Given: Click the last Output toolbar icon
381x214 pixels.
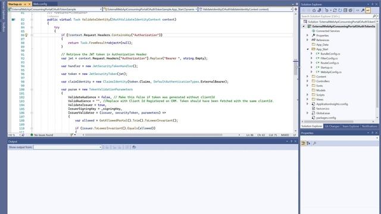Looking at the screenshot, I should (x=134, y=147).
